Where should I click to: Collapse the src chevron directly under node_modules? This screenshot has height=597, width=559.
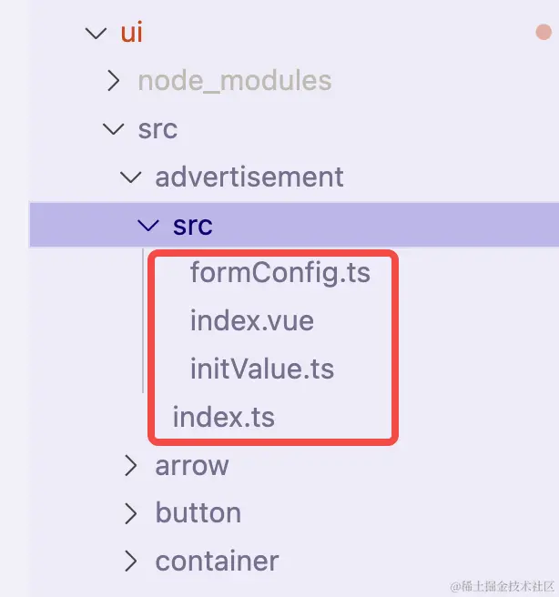point(113,129)
